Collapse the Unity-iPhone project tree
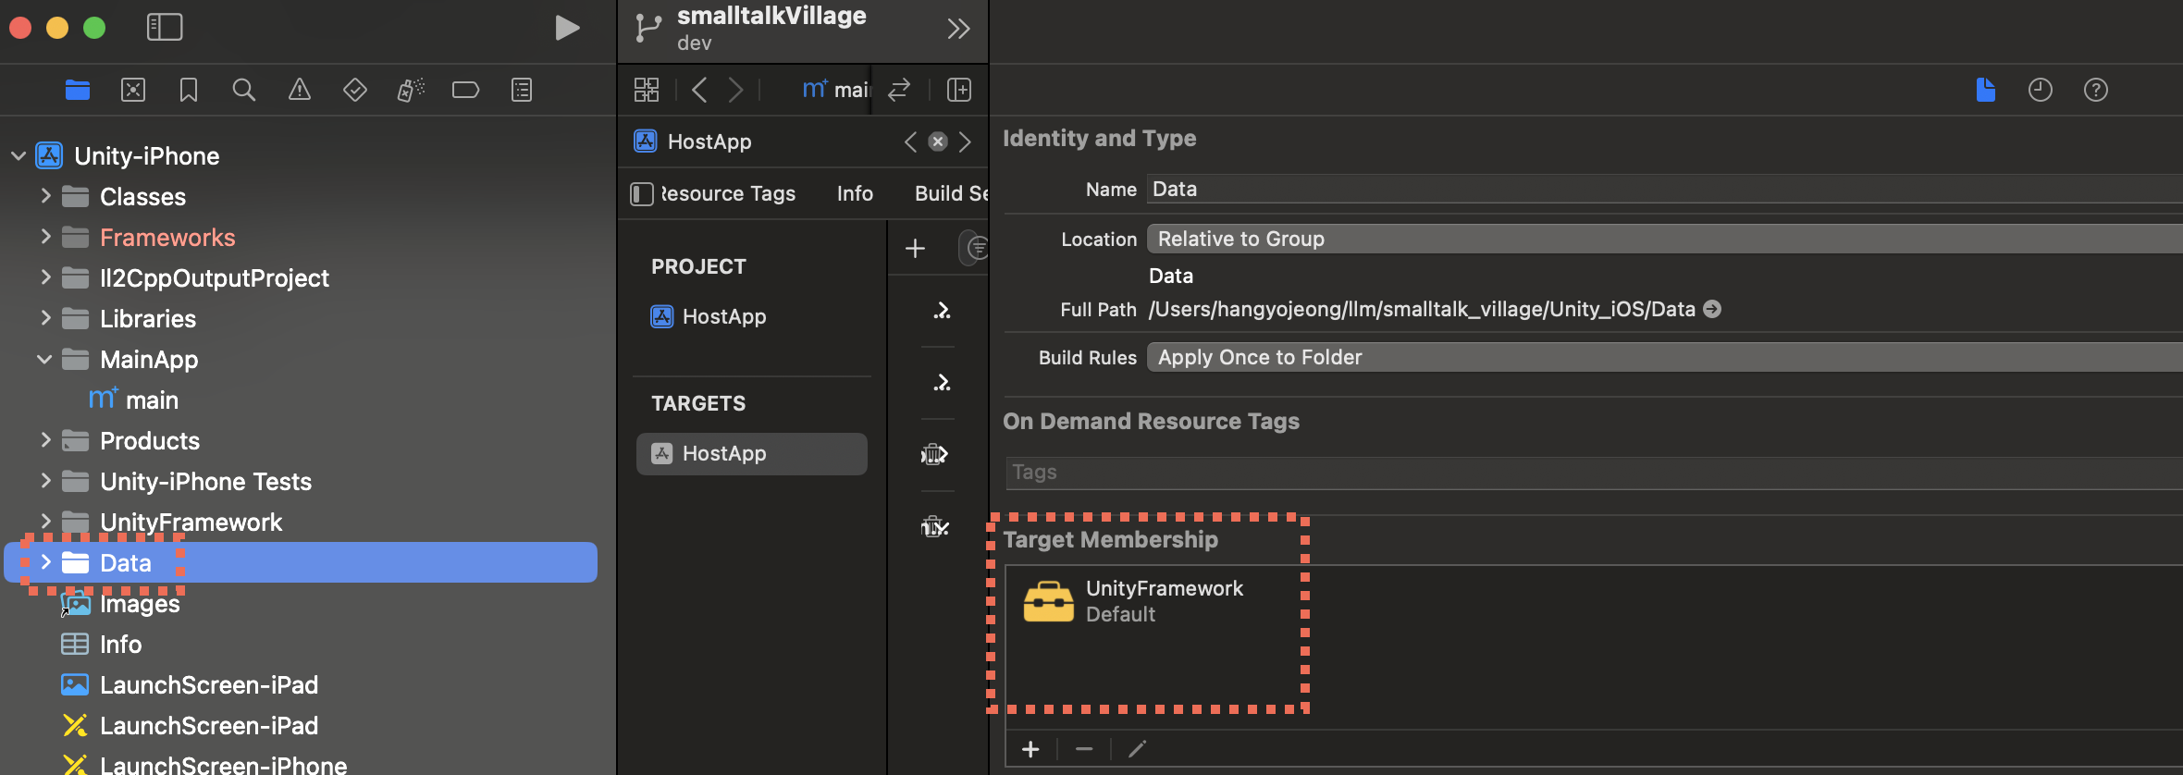The height and width of the screenshot is (775, 2183). click(x=18, y=155)
